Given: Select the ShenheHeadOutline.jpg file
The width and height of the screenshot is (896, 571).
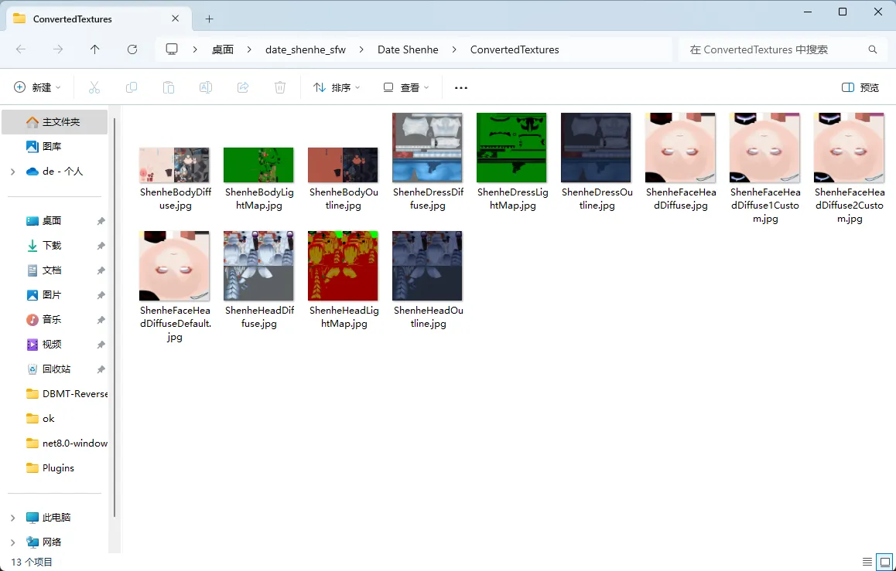Looking at the screenshot, I should coord(427,280).
